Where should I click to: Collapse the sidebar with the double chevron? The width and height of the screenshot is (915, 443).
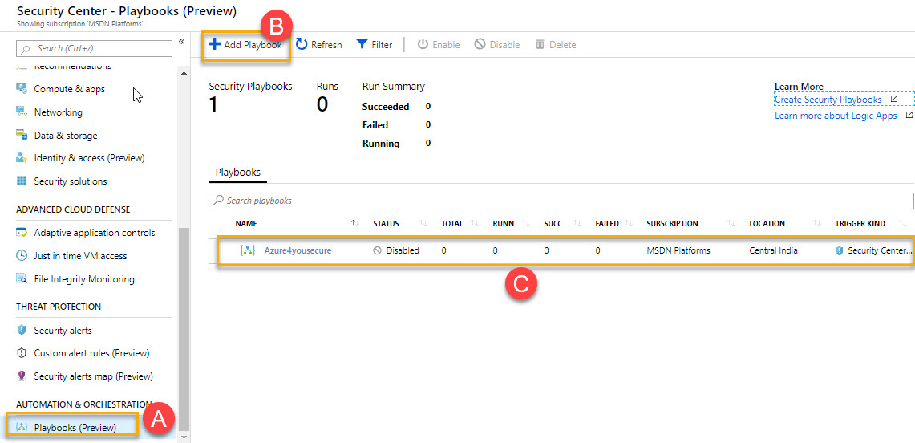(x=181, y=41)
